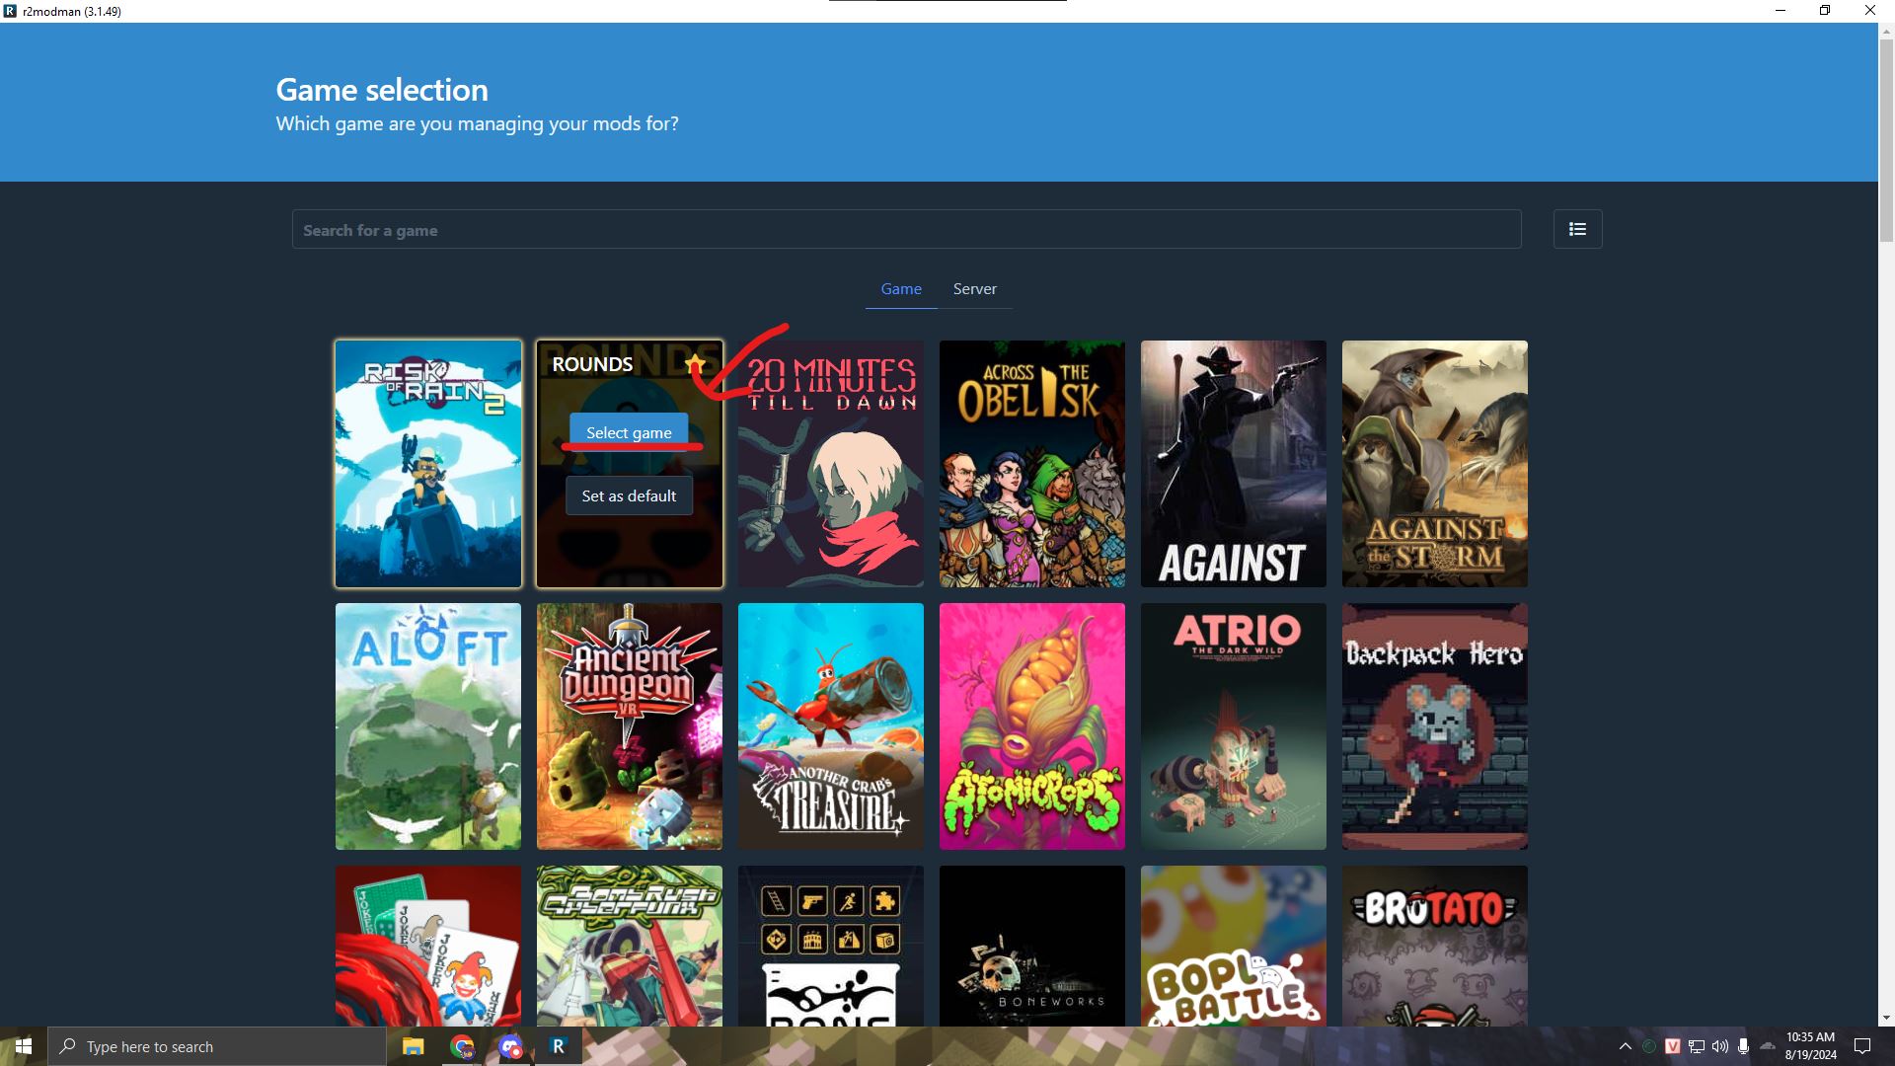
Task: Click r2modman icon in taskbar
Action: [558, 1046]
